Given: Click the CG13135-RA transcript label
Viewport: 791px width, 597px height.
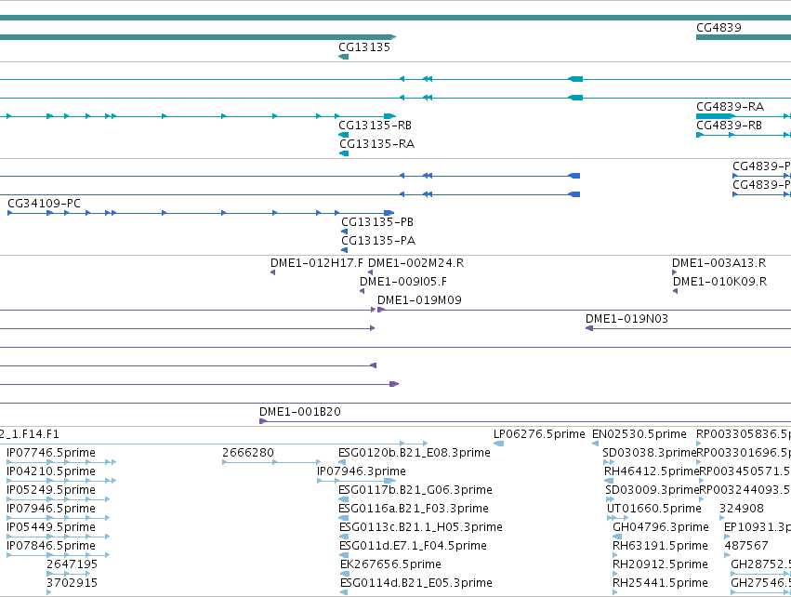Looking at the screenshot, I should 376,144.
